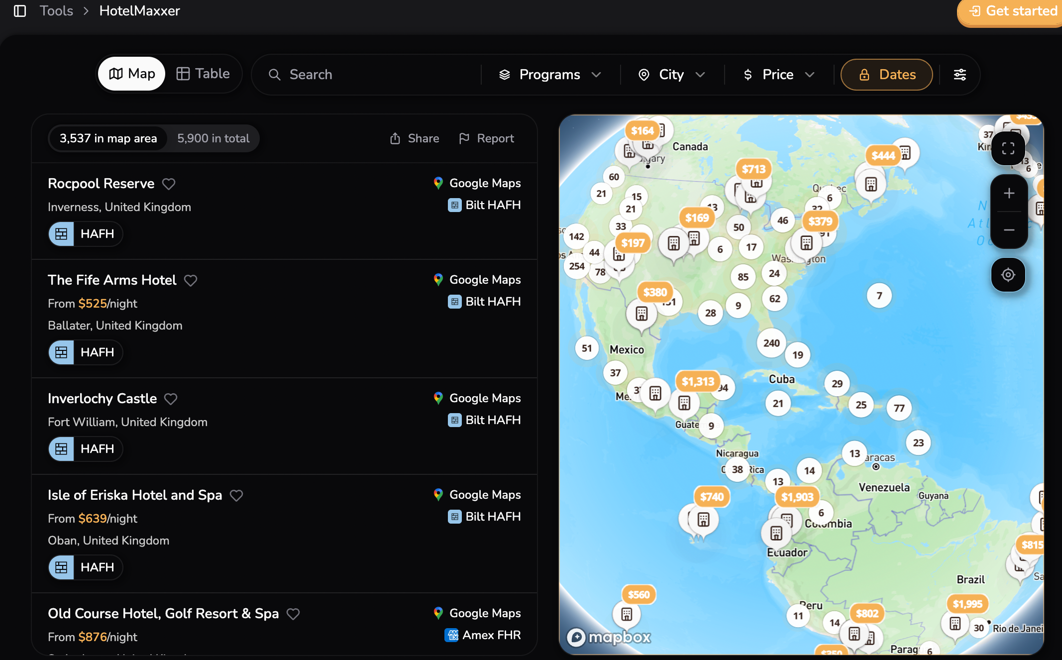Click Bilt HAFH label on The Fife Arms

point(484,302)
